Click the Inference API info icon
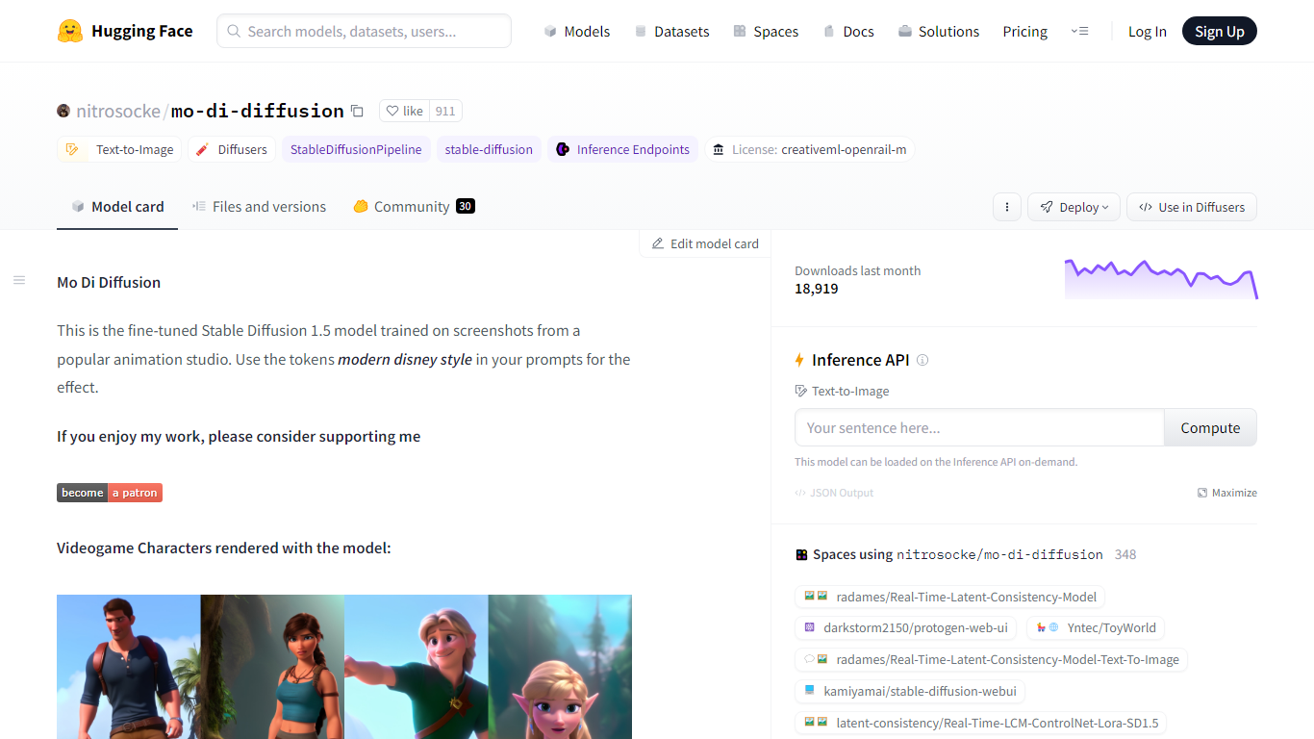The image size is (1314, 739). 922,360
